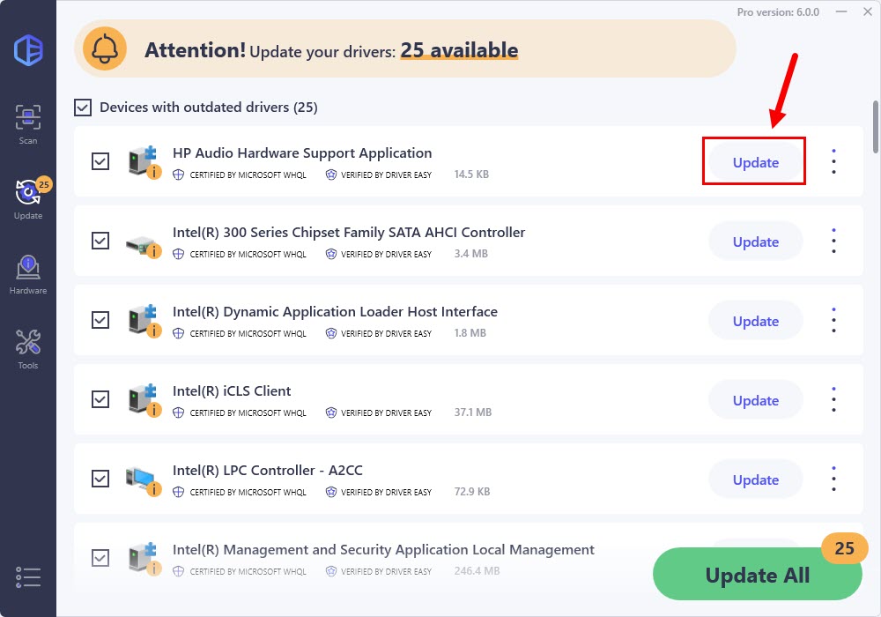
Task: Open more options for Dynamic Application Loader
Action: (x=833, y=320)
